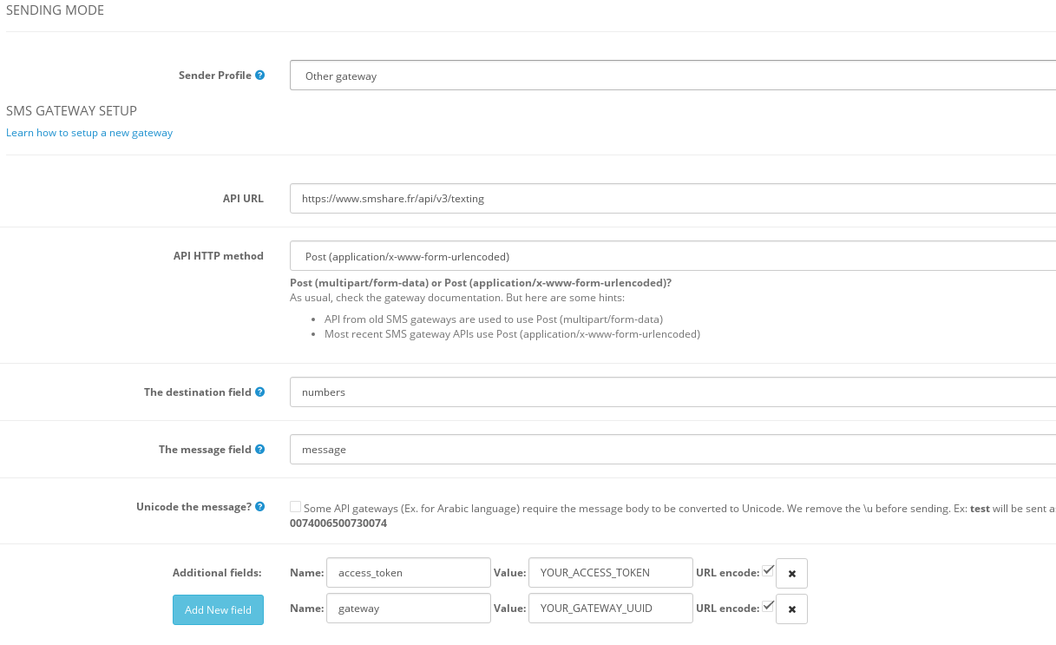Click into the API URL input
Screen dimensions: 1056x645
[672, 199]
